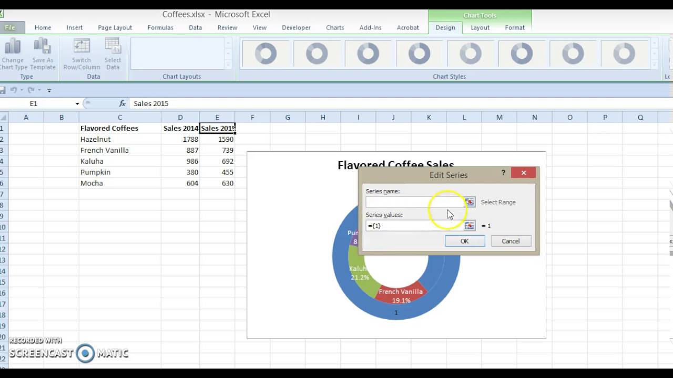673x378 pixels.
Task: Click the Insert Function fx icon
Action: [x=122, y=103]
